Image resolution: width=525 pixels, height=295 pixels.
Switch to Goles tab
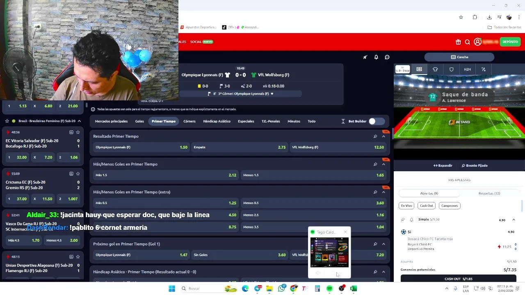[x=139, y=121]
